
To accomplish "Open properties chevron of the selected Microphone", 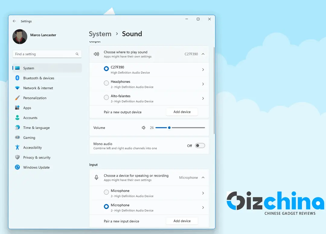I will (x=203, y=207).
